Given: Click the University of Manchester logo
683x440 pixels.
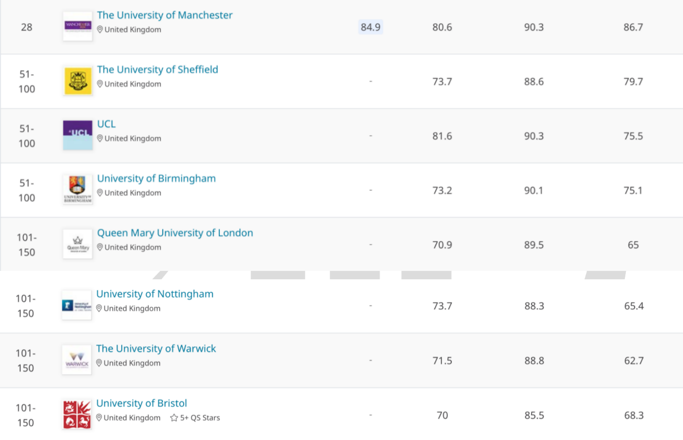Looking at the screenshot, I should tap(77, 26).
